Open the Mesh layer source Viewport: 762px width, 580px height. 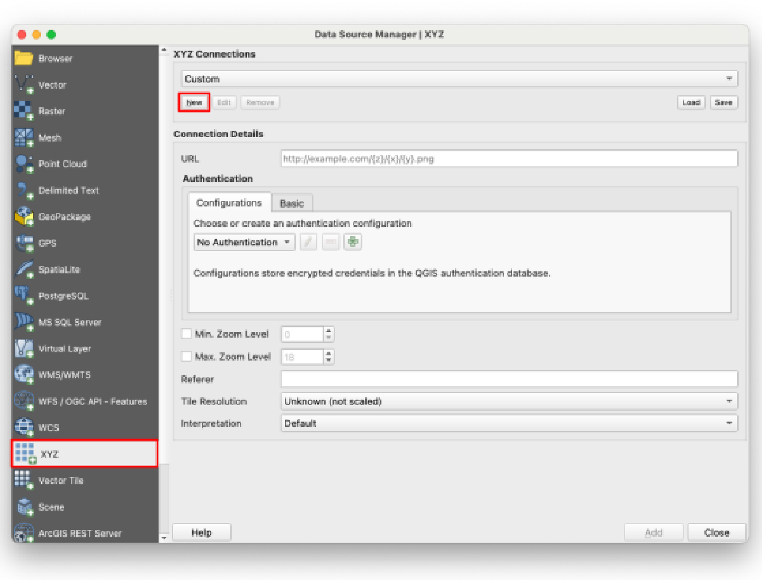pyautogui.click(x=85, y=138)
